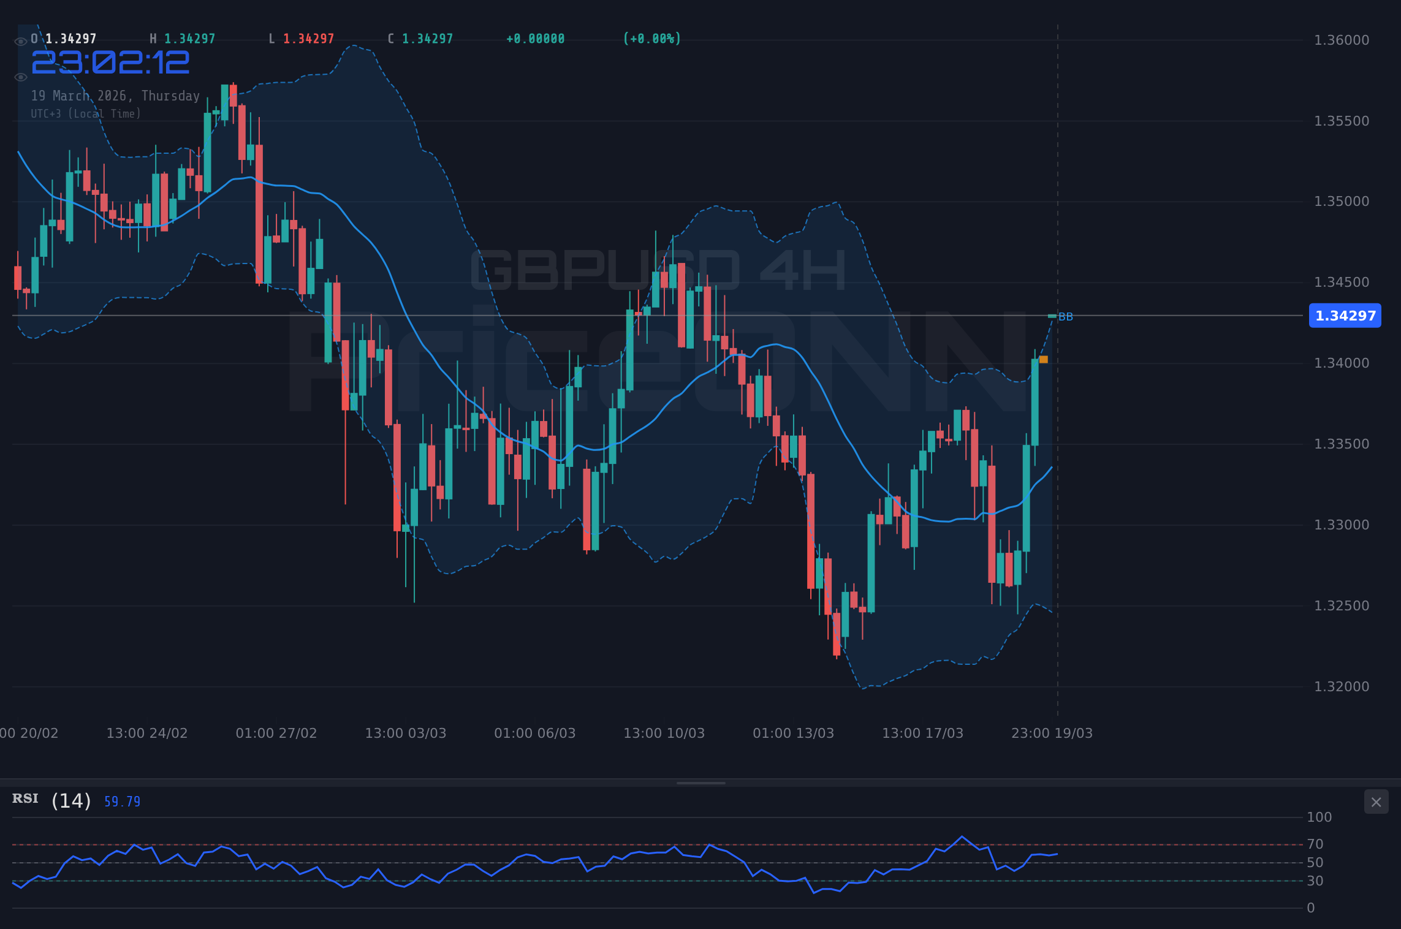Select the blue 1.34297 price tag on axis

click(1345, 316)
